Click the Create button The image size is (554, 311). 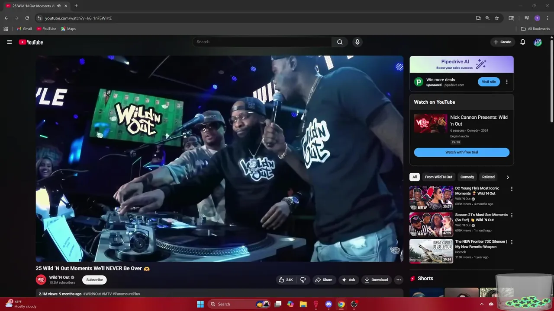click(502, 42)
